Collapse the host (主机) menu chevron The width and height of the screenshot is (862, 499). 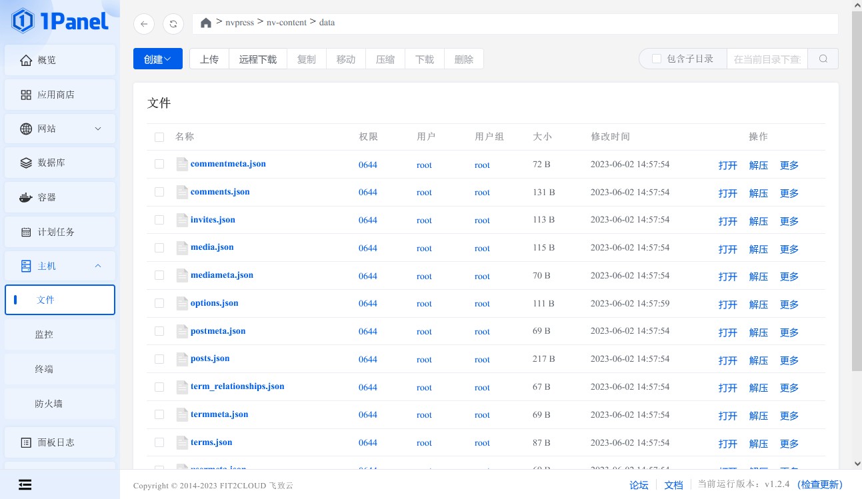tap(98, 266)
